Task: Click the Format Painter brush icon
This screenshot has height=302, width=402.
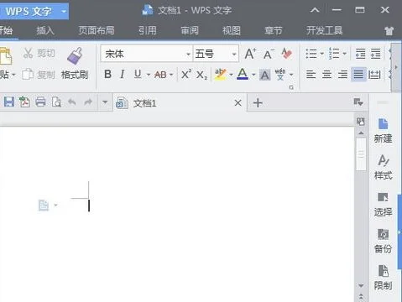Action: click(x=75, y=55)
